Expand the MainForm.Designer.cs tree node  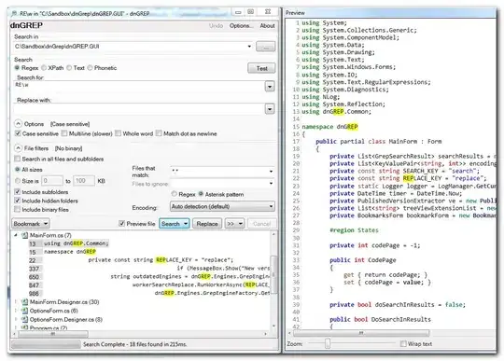16,302
